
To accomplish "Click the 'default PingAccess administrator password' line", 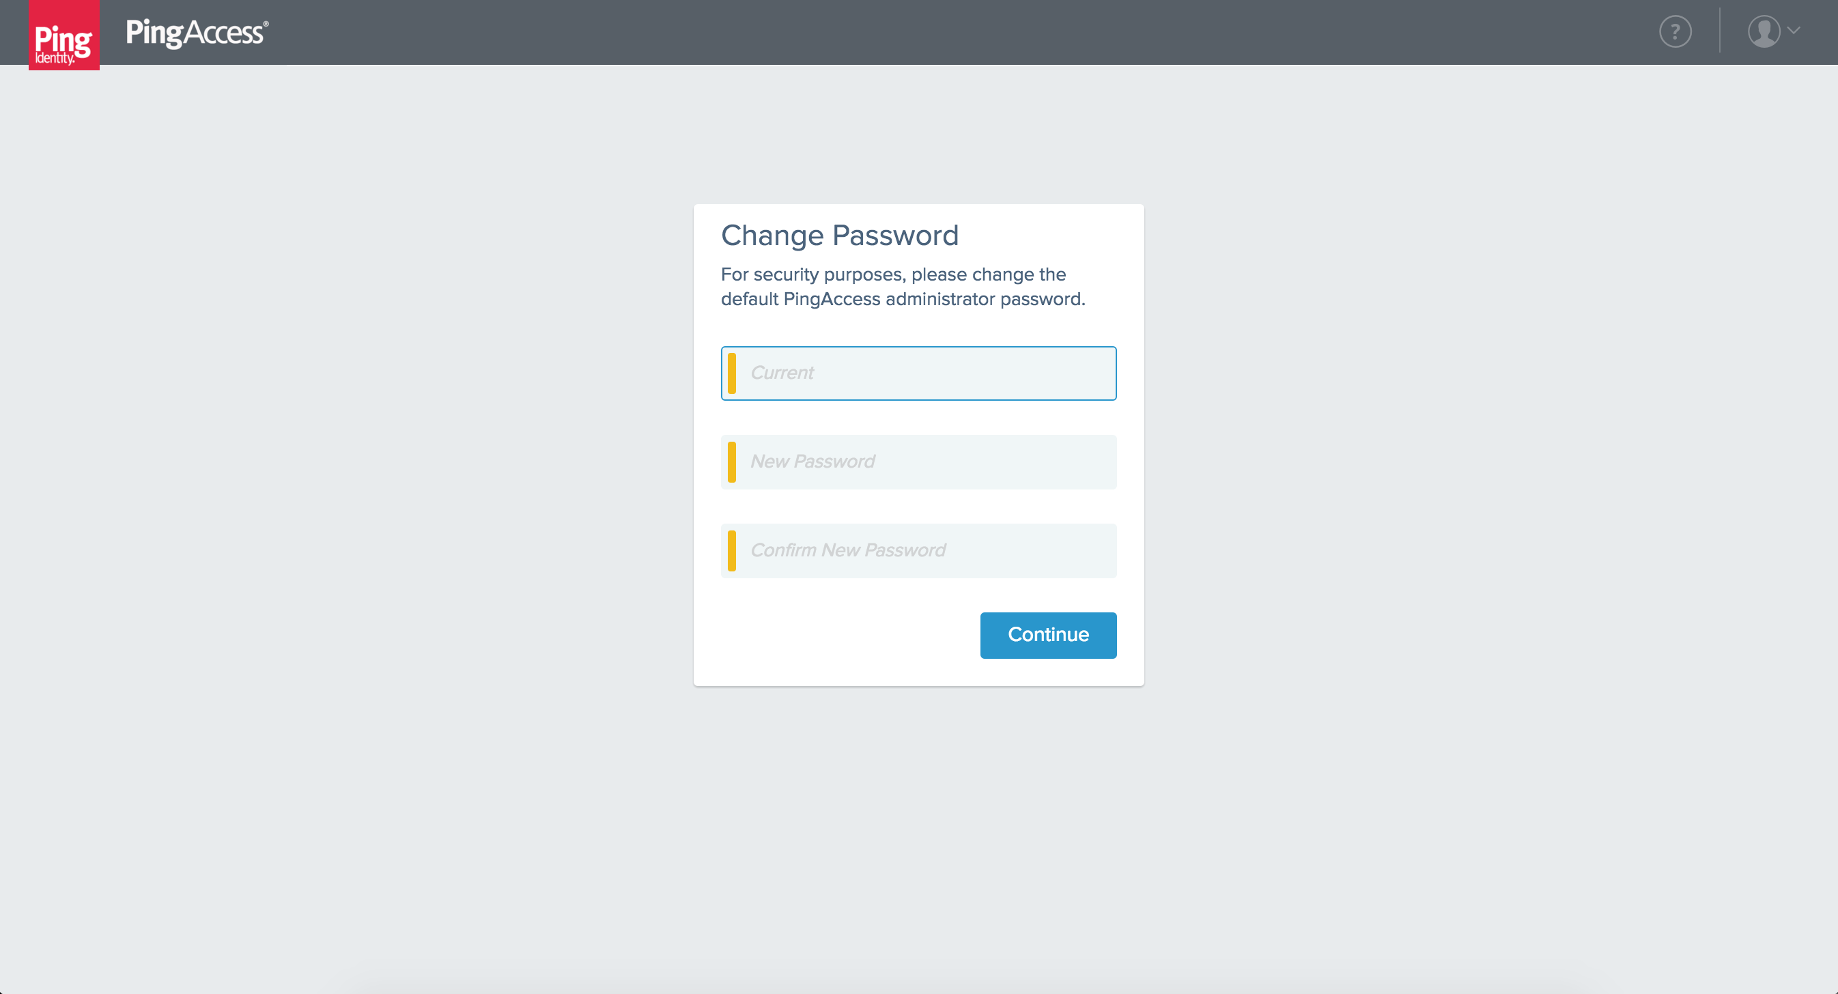I will 903,299.
